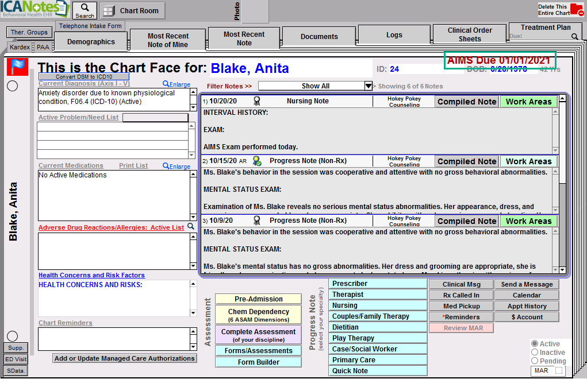
Task: Open Health Concerns and Risk Factors link
Action: click(x=91, y=275)
